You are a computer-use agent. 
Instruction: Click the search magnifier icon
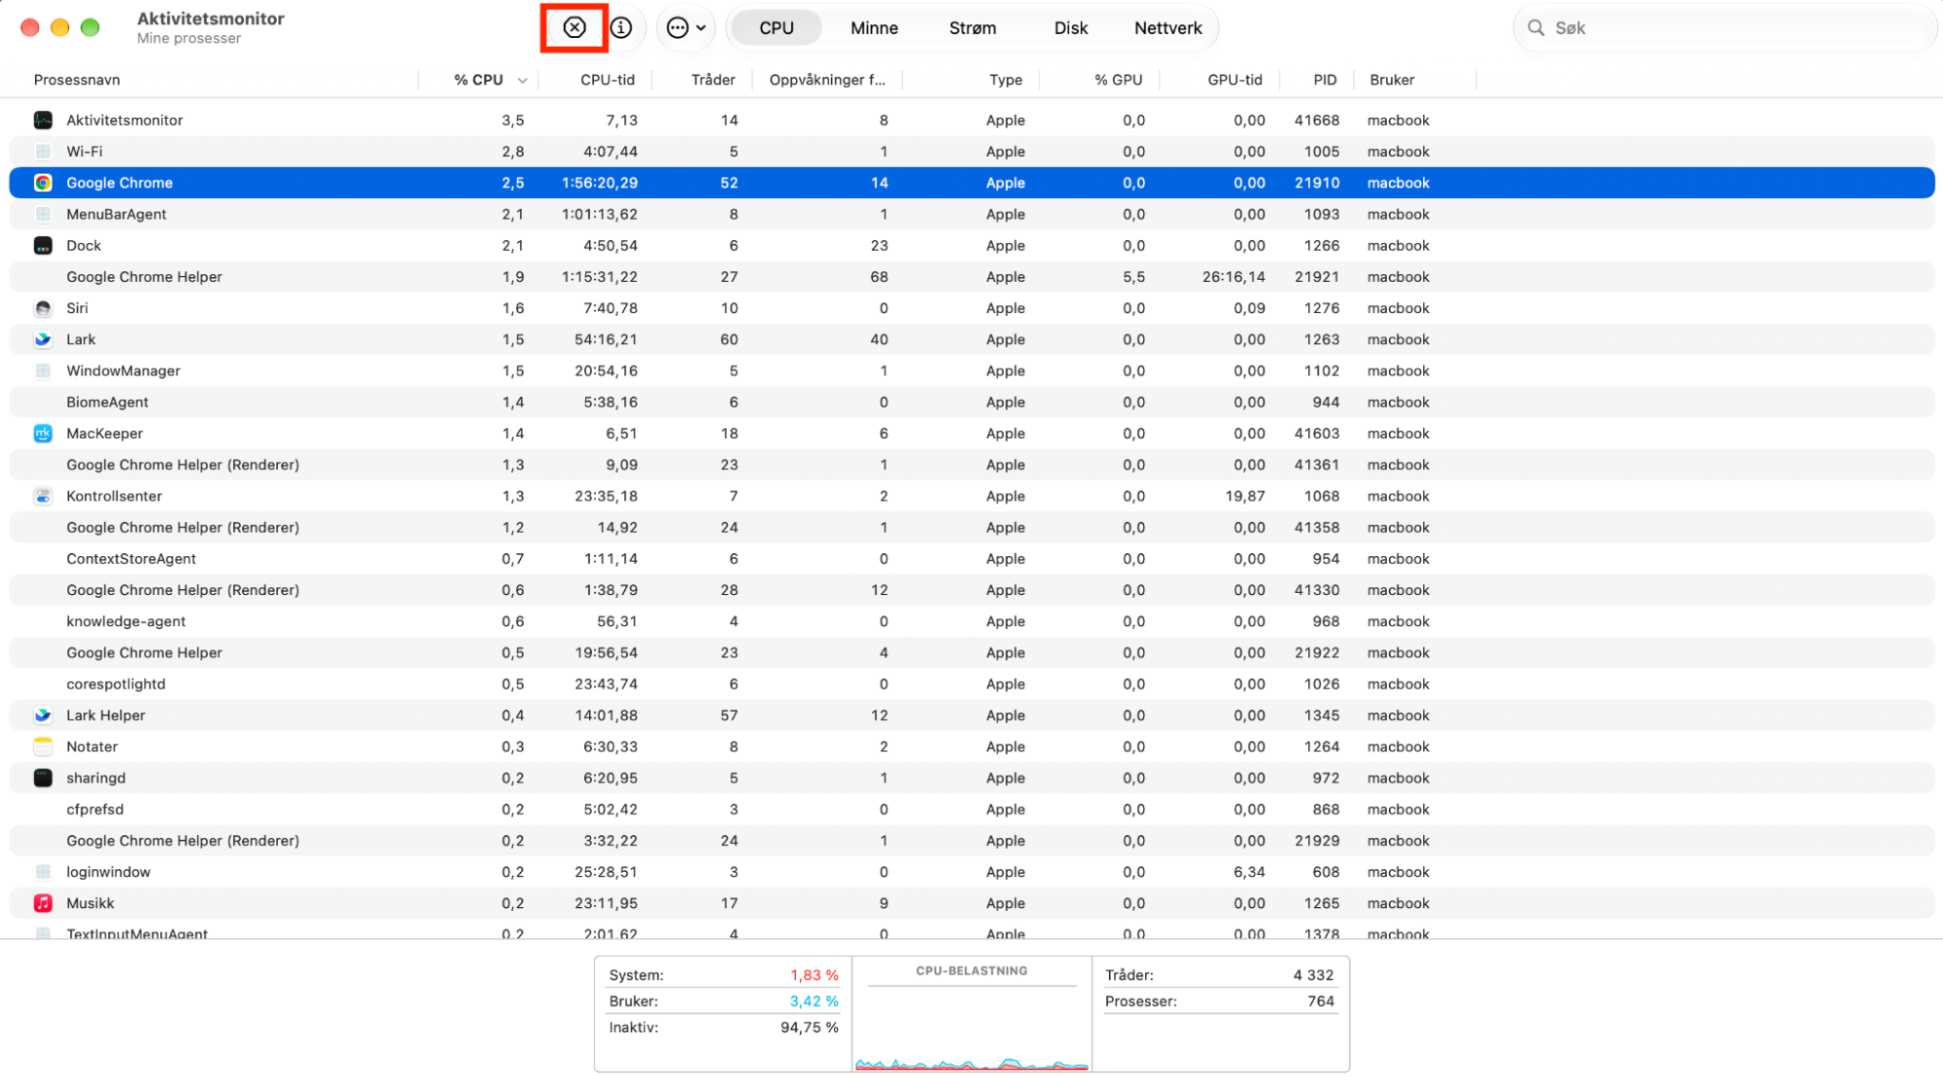[x=1536, y=27]
